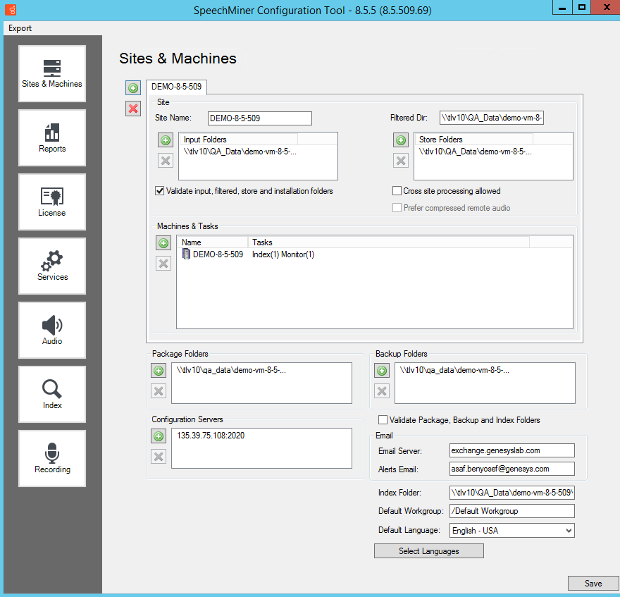Click the Store Folders column header
Image resolution: width=620 pixels, height=597 pixels.
click(x=474, y=140)
